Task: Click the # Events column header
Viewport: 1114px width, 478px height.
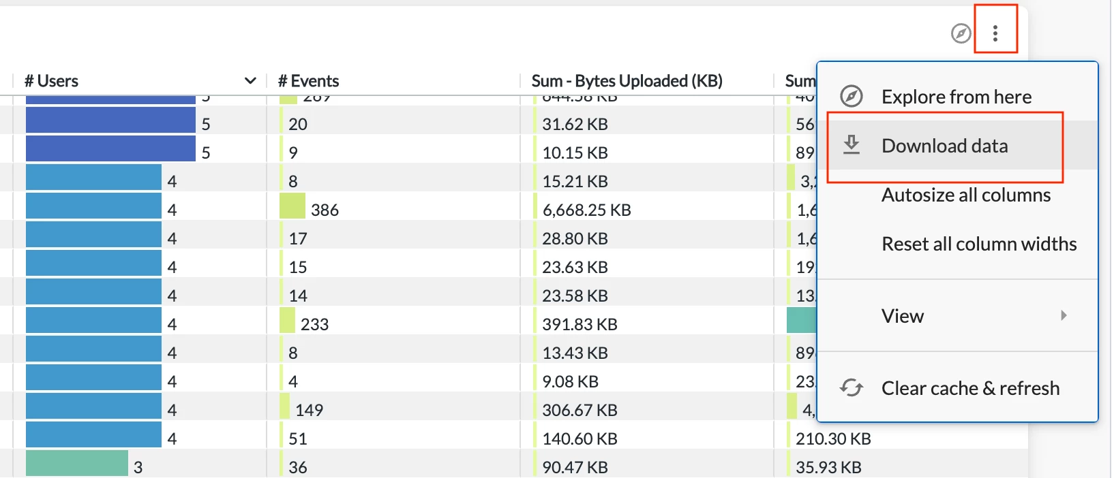Action: tap(308, 81)
